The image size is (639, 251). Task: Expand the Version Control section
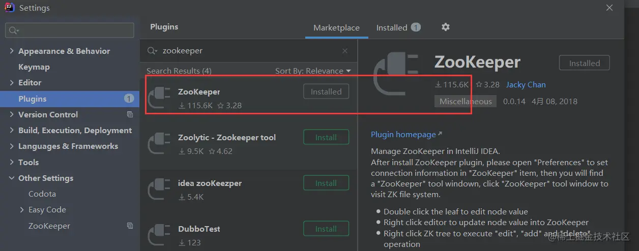pos(12,114)
